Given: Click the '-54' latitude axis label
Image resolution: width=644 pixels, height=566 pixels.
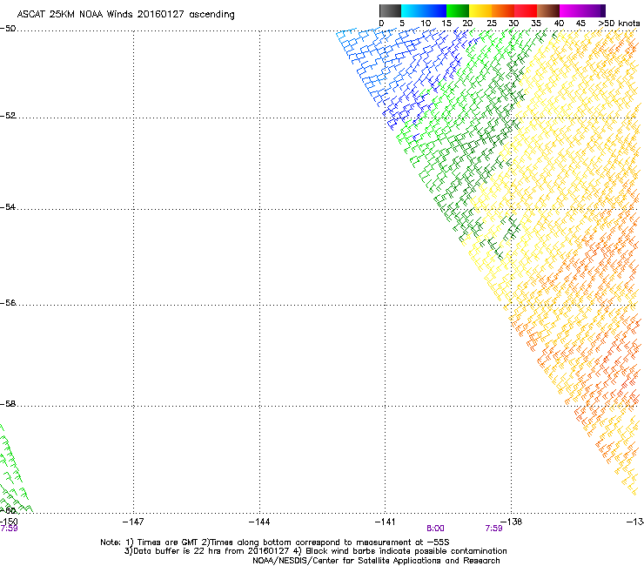Looking at the screenshot, I should point(8,207).
